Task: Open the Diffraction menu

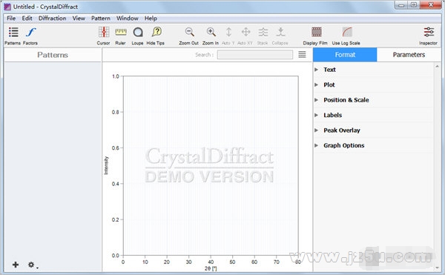Action: (x=52, y=19)
